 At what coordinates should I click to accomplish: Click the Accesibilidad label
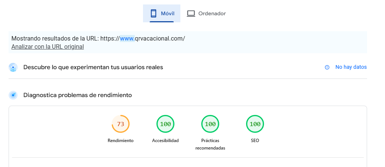point(165,141)
